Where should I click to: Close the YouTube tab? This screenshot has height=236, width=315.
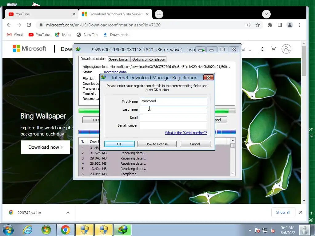[74, 14]
